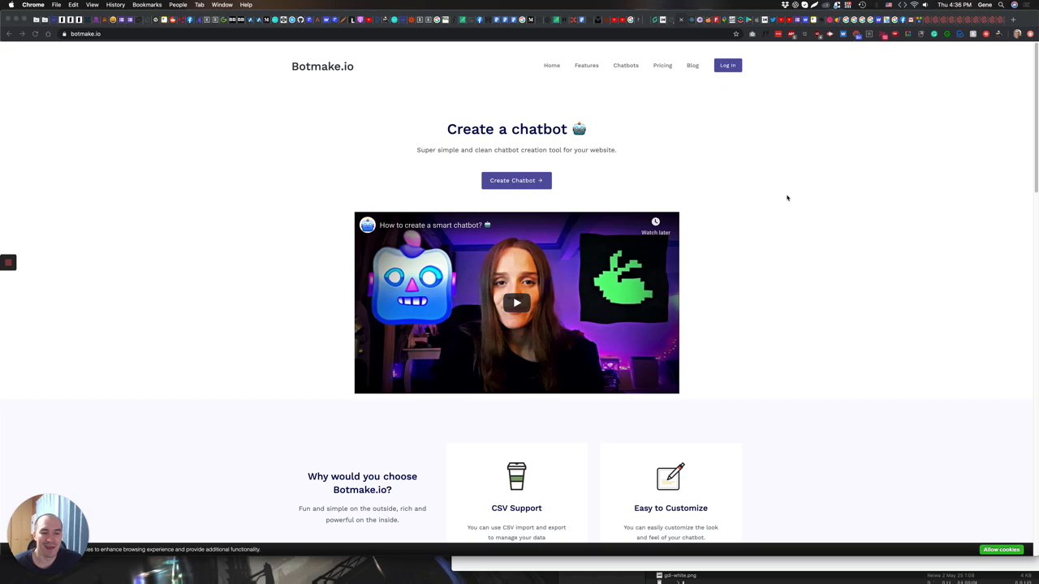This screenshot has width=1039, height=584.
Task: Click the 'CSV Support' title
Action: [x=516, y=509]
